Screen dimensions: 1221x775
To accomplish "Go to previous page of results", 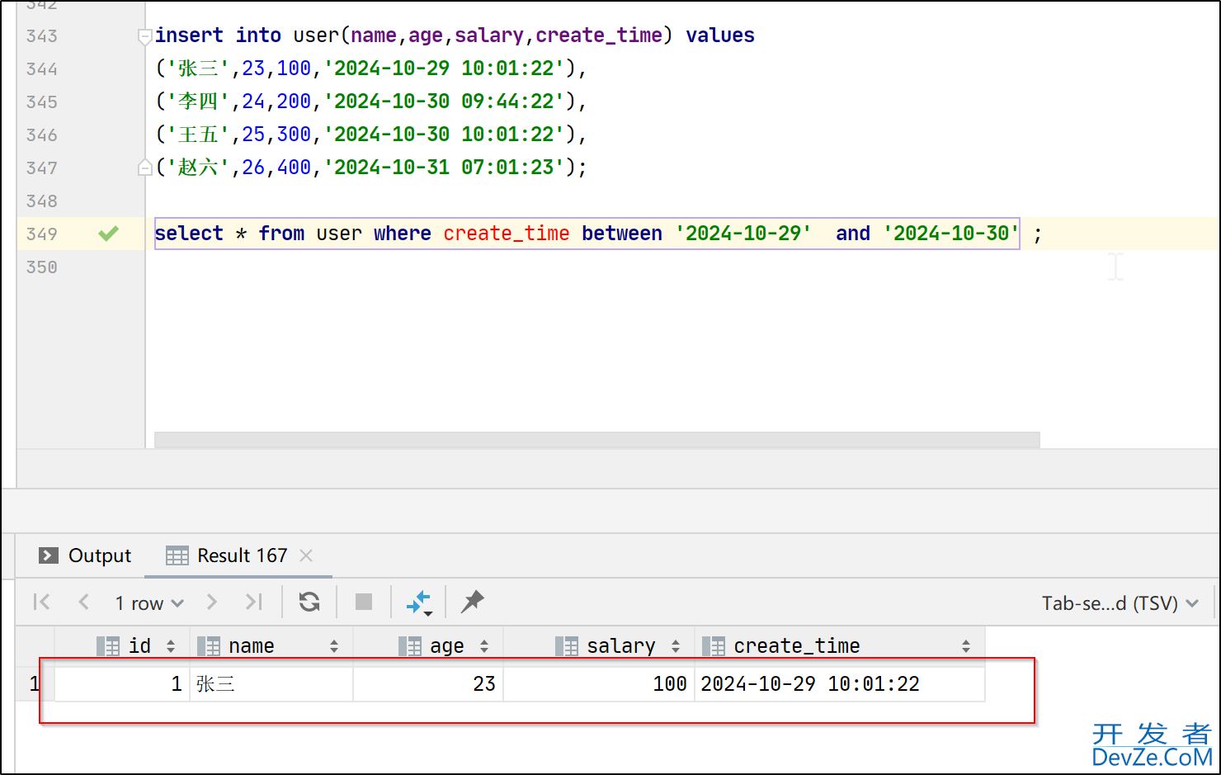I will point(83,602).
